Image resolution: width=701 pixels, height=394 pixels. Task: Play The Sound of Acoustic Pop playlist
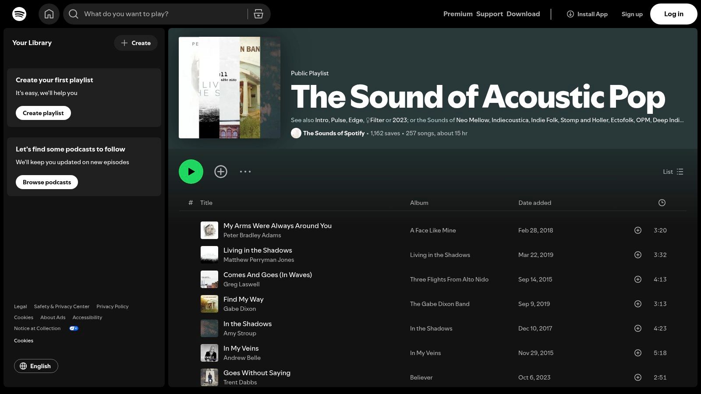191,172
